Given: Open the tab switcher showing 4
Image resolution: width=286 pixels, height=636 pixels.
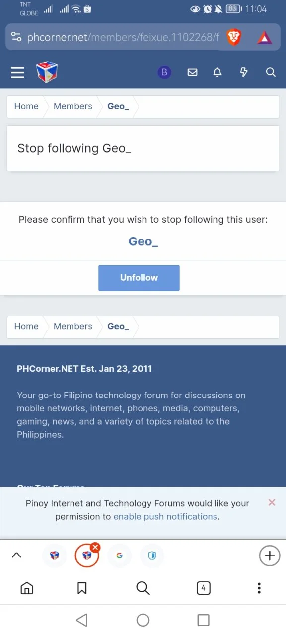Looking at the screenshot, I should (203, 588).
